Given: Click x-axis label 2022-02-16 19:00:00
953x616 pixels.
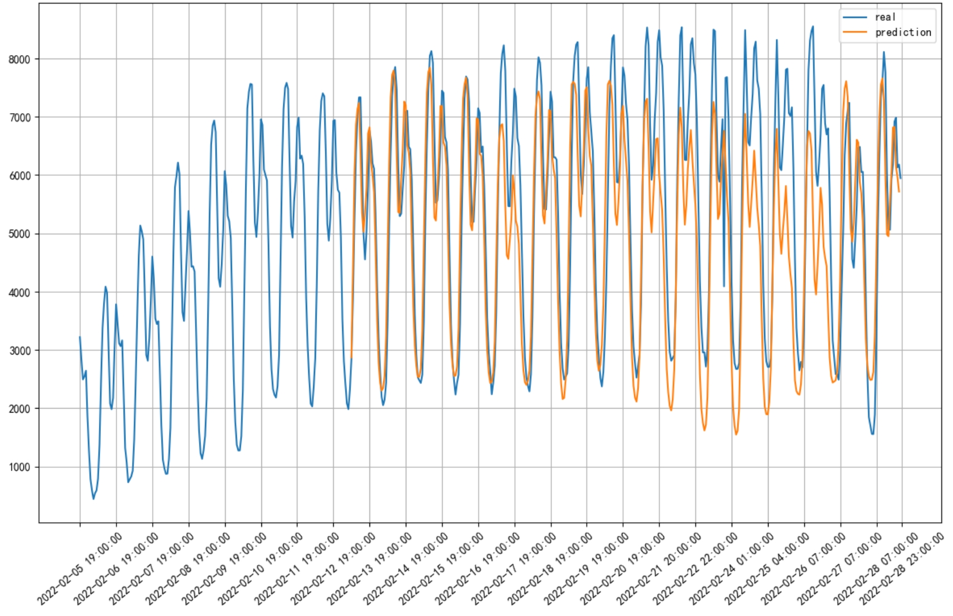Looking at the screenshot, I should click(478, 569).
